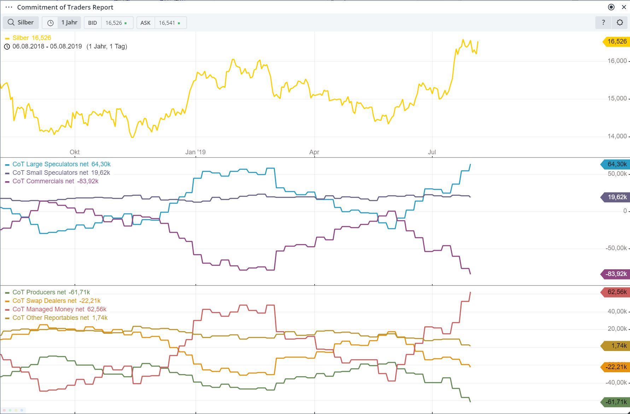Screen dimensions: 630x414
Task: Click the 20,00k axis label
Action: click(617, 329)
